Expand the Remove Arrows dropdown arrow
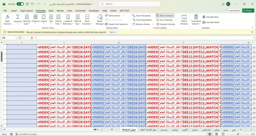The image size is (256, 136). [153, 24]
